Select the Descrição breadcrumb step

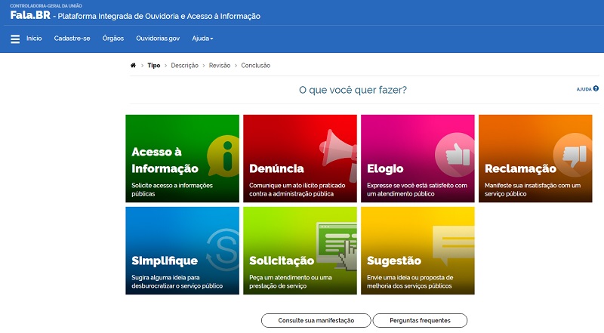pos(184,65)
